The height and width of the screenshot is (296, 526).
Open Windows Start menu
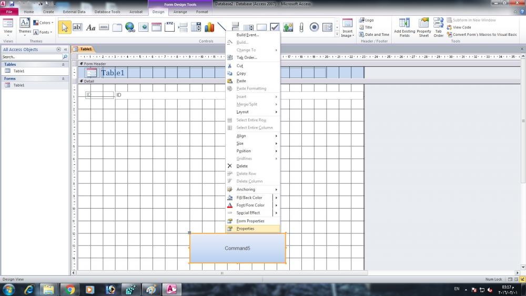pos(8,289)
